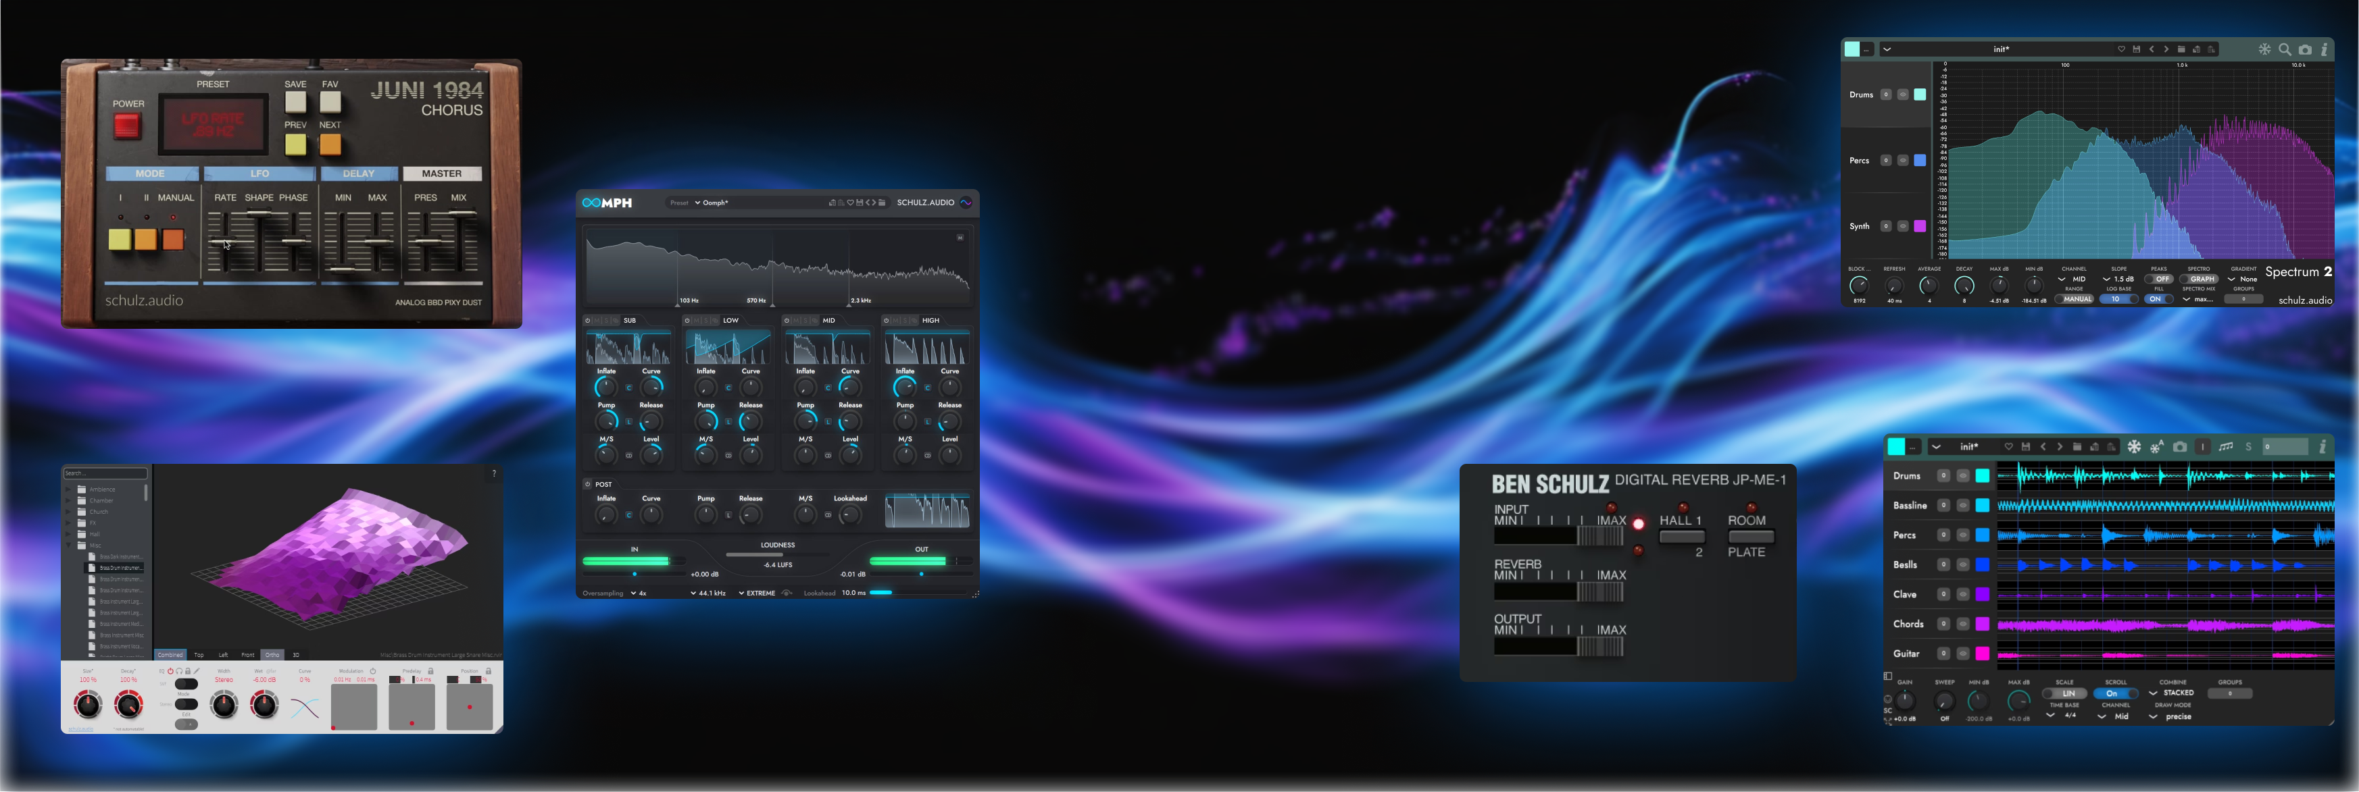Turn off the SCROLL toggle in oscilloscope
Image resolution: width=2359 pixels, height=792 pixels.
pos(2116,693)
